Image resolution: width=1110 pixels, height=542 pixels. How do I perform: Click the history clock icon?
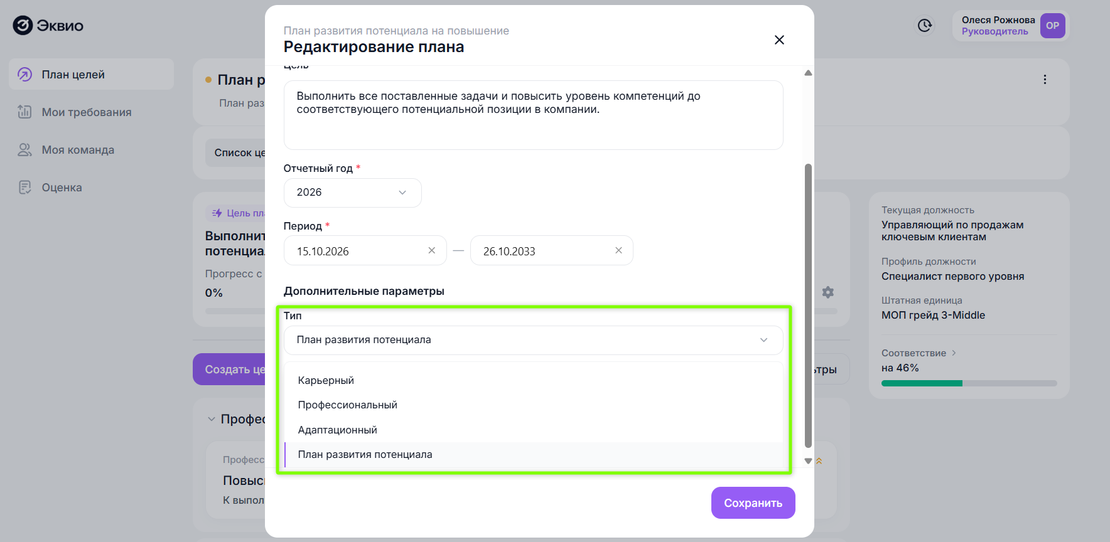925,26
